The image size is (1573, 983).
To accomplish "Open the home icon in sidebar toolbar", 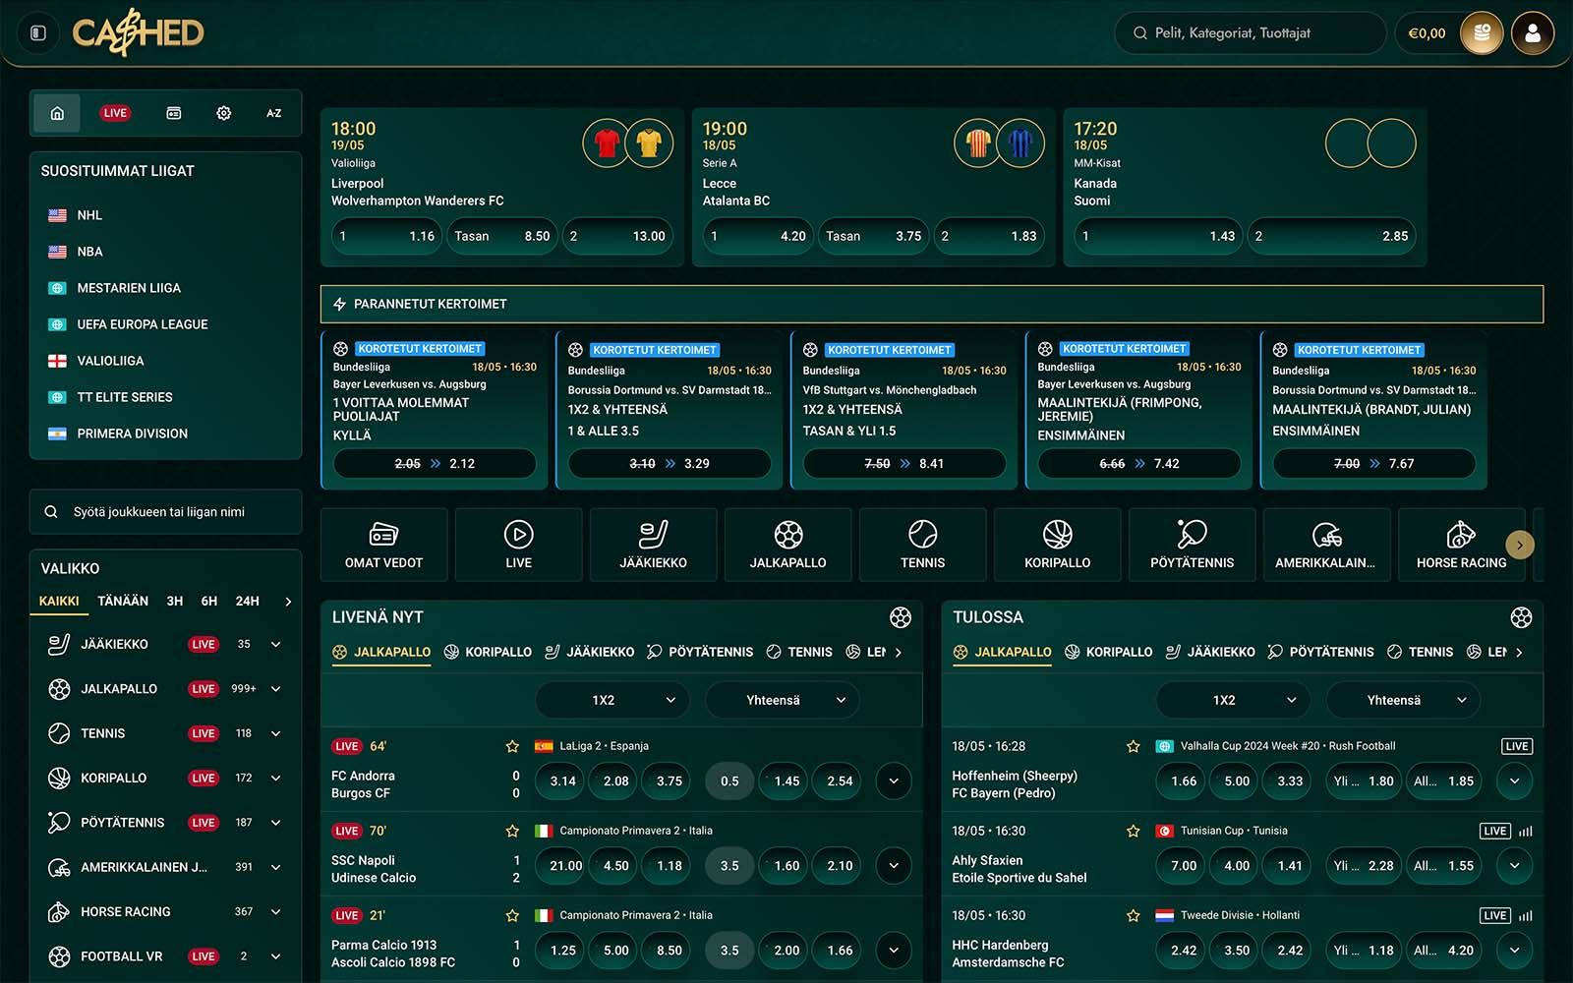I will 57,113.
